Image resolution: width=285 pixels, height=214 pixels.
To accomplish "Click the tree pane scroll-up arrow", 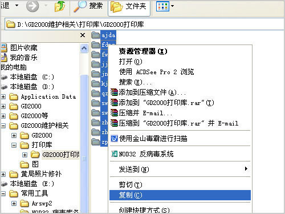I will click(x=84, y=49).
